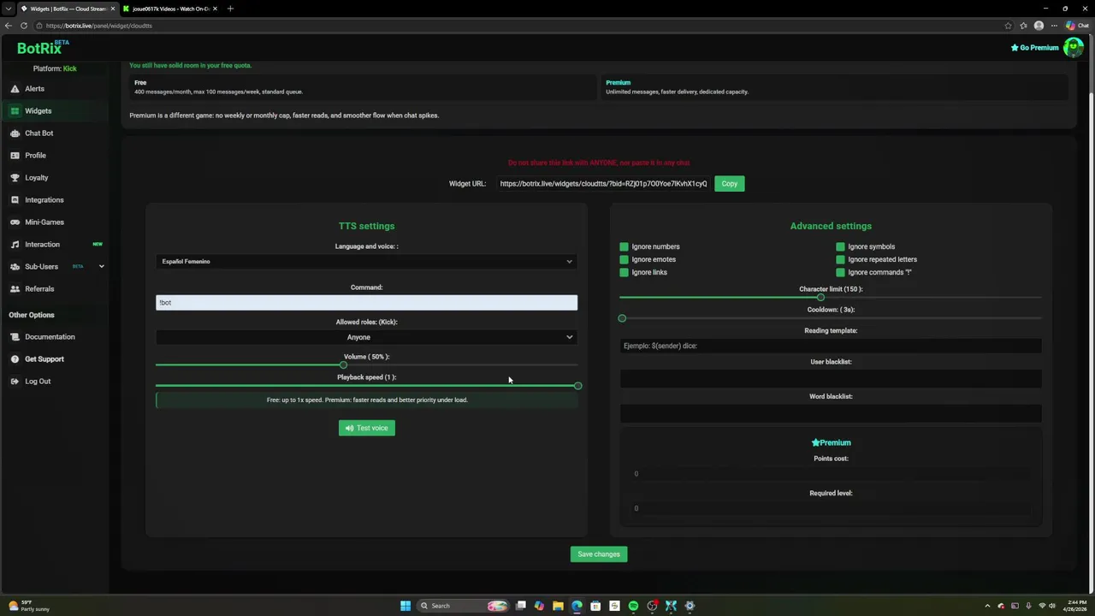Click the Word blacklist field

[x=831, y=412]
